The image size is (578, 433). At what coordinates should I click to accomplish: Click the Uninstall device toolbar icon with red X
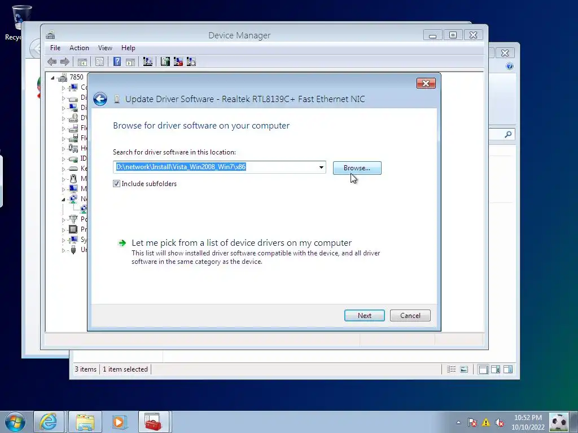(x=178, y=61)
